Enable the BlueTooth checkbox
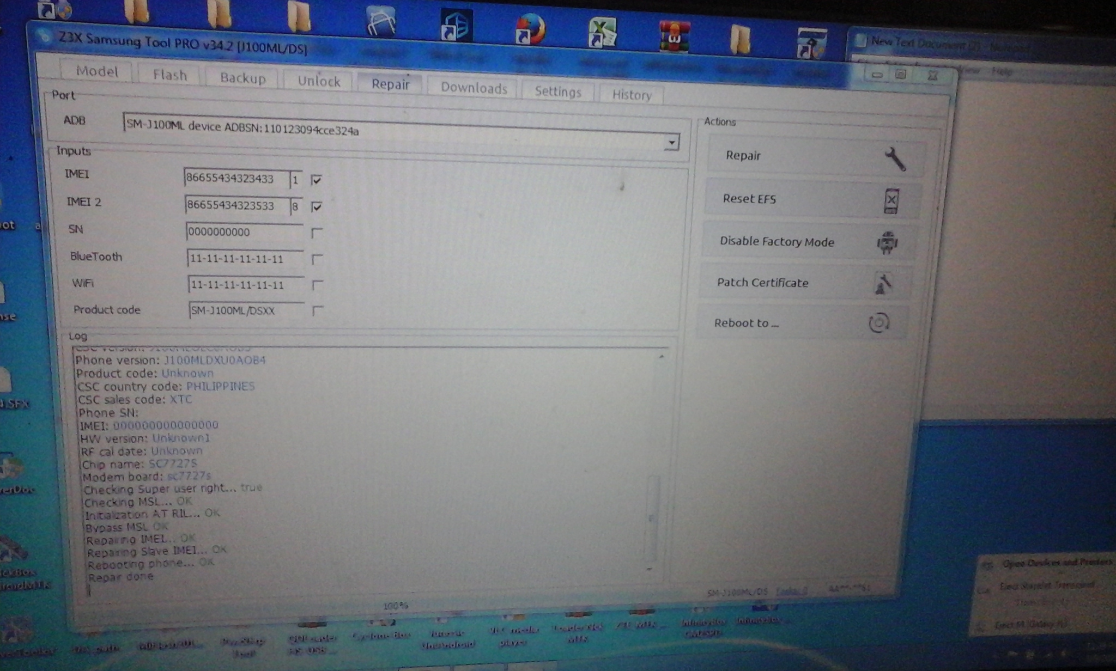Screen dimensions: 1116x671 pos(317,259)
